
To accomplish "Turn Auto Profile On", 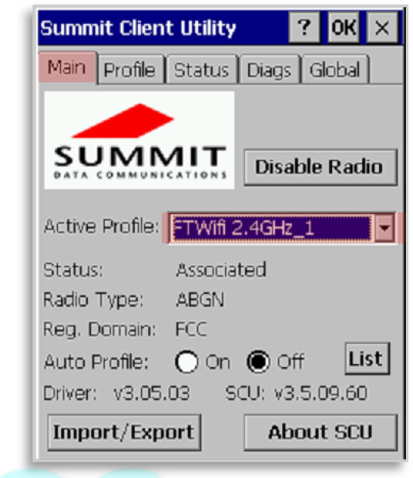I will (x=186, y=361).
